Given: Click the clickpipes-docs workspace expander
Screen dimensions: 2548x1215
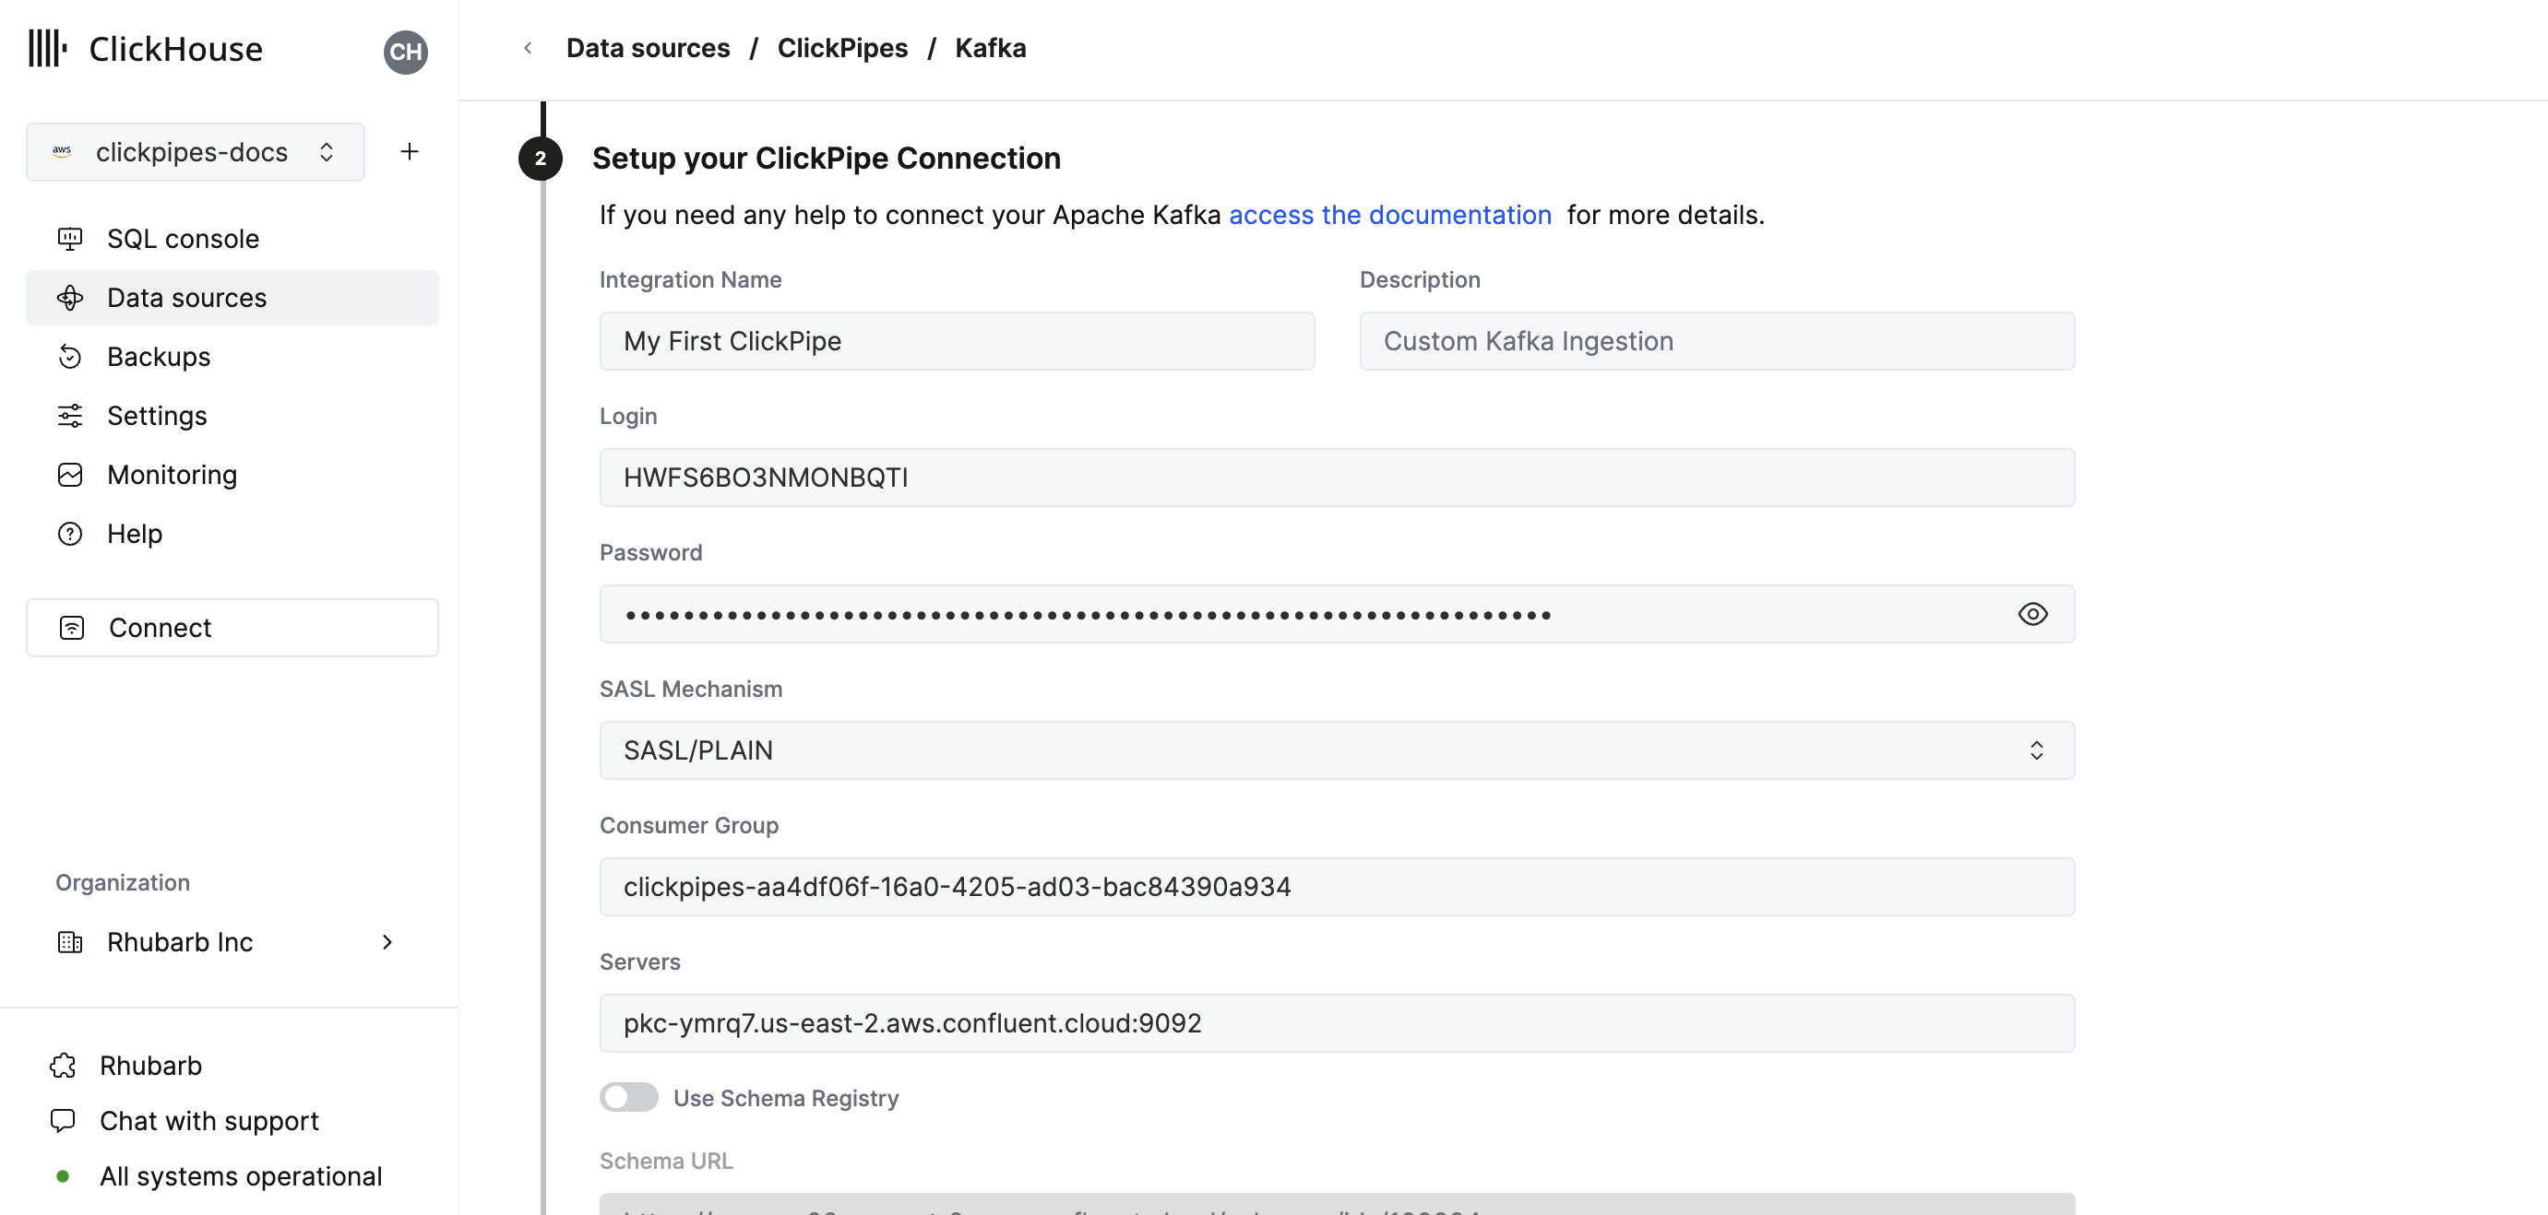Looking at the screenshot, I should pos(325,151).
